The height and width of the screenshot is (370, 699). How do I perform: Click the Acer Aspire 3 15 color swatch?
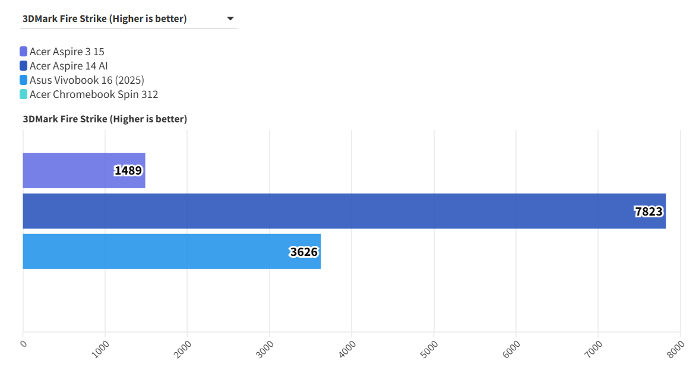23,52
